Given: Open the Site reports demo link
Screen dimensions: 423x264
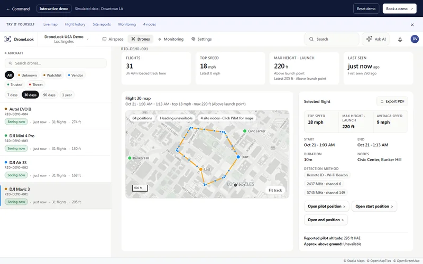Looking at the screenshot, I should pos(102,24).
